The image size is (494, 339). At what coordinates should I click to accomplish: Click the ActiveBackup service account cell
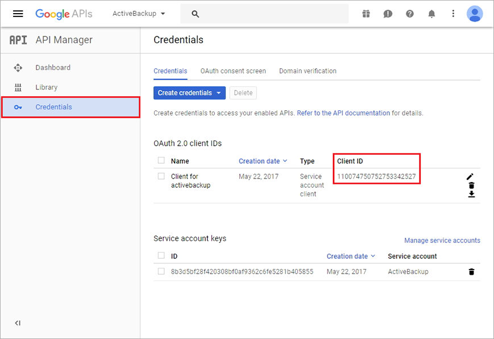[x=408, y=272]
